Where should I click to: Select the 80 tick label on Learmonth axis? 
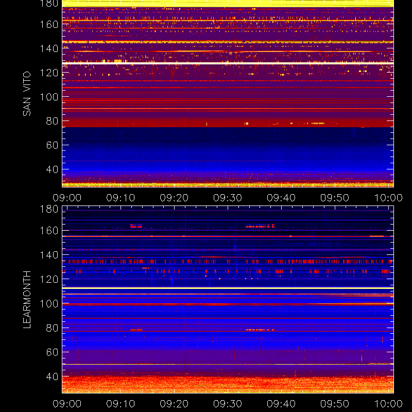[52, 328]
